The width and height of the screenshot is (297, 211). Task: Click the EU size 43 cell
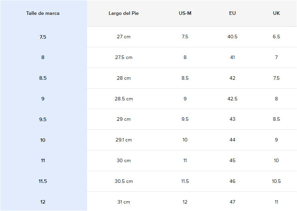pos(233,119)
